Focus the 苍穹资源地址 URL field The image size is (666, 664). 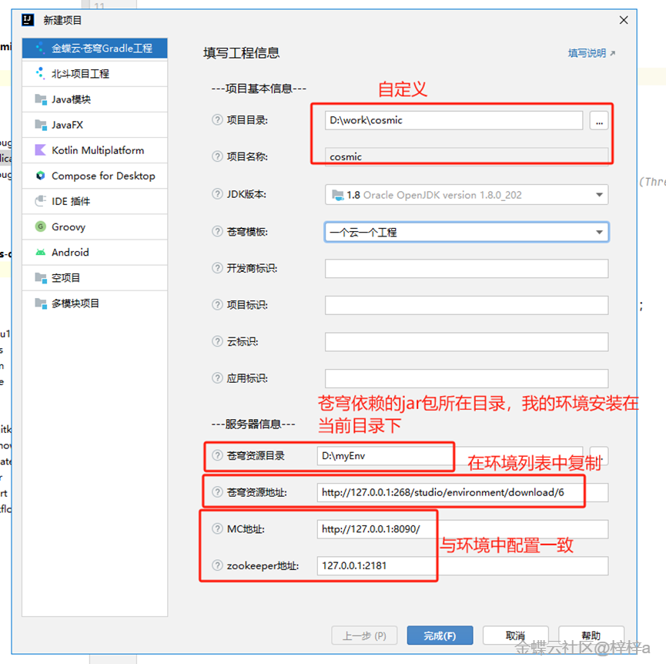463,492
